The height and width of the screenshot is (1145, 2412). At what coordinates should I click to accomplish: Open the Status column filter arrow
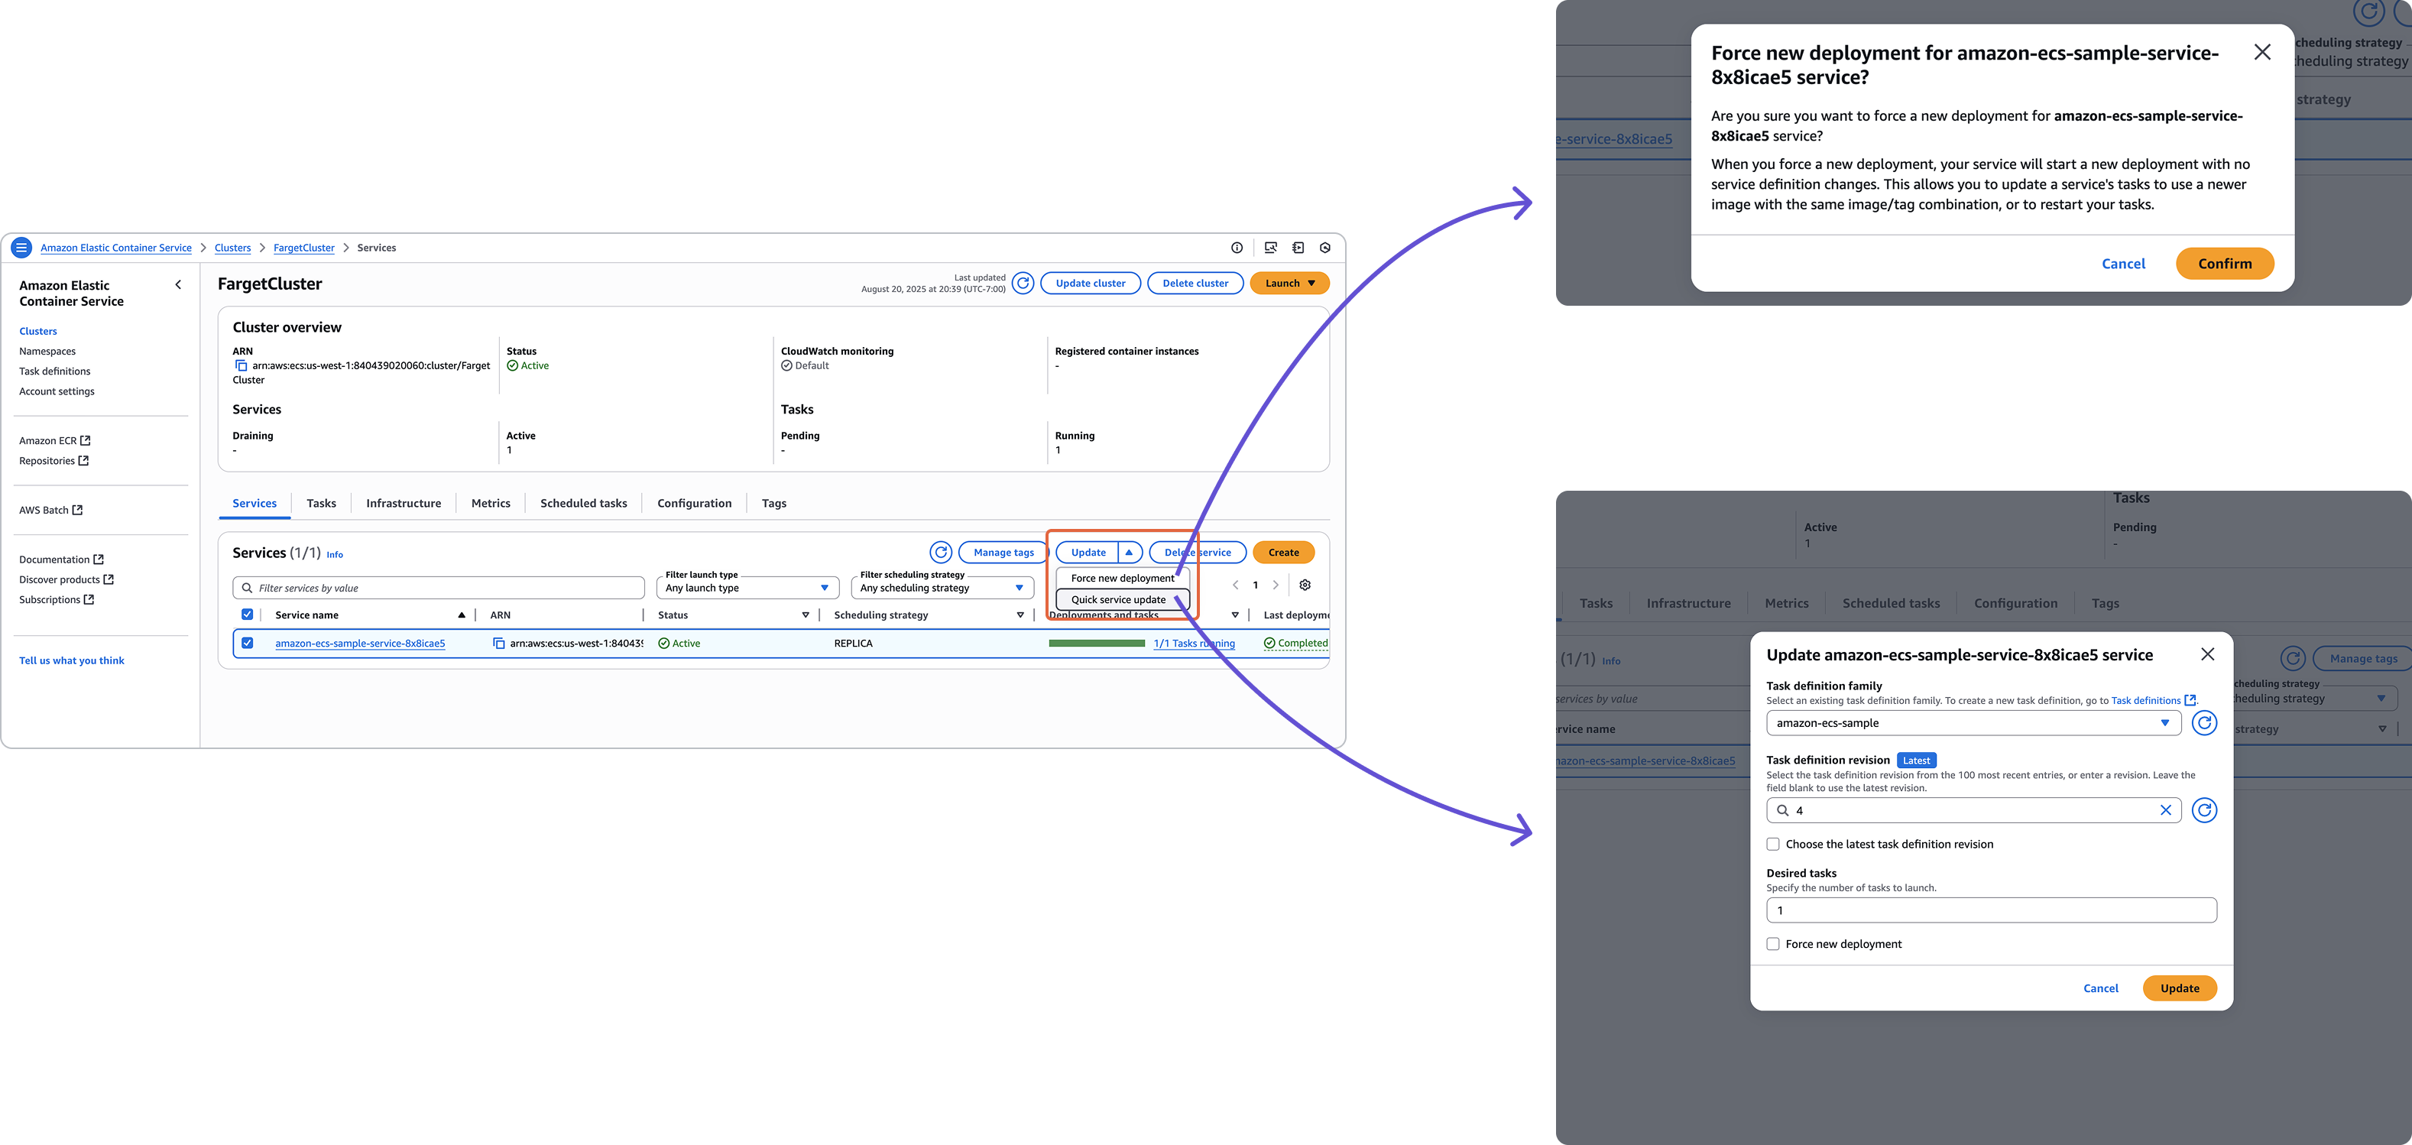[806, 615]
